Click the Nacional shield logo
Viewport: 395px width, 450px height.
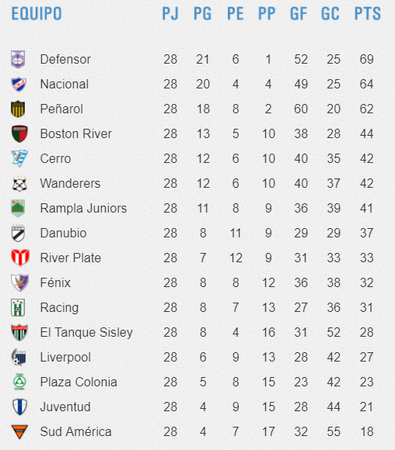tap(19, 85)
